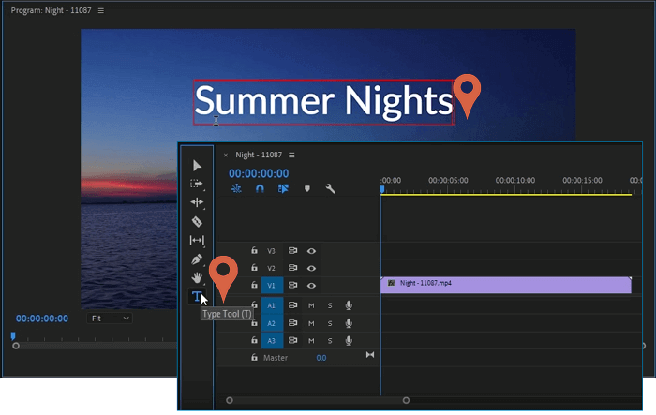The height and width of the screenshot is (415, 656).
Task: Target track V1 header
Action: click(x=272, y=286)
